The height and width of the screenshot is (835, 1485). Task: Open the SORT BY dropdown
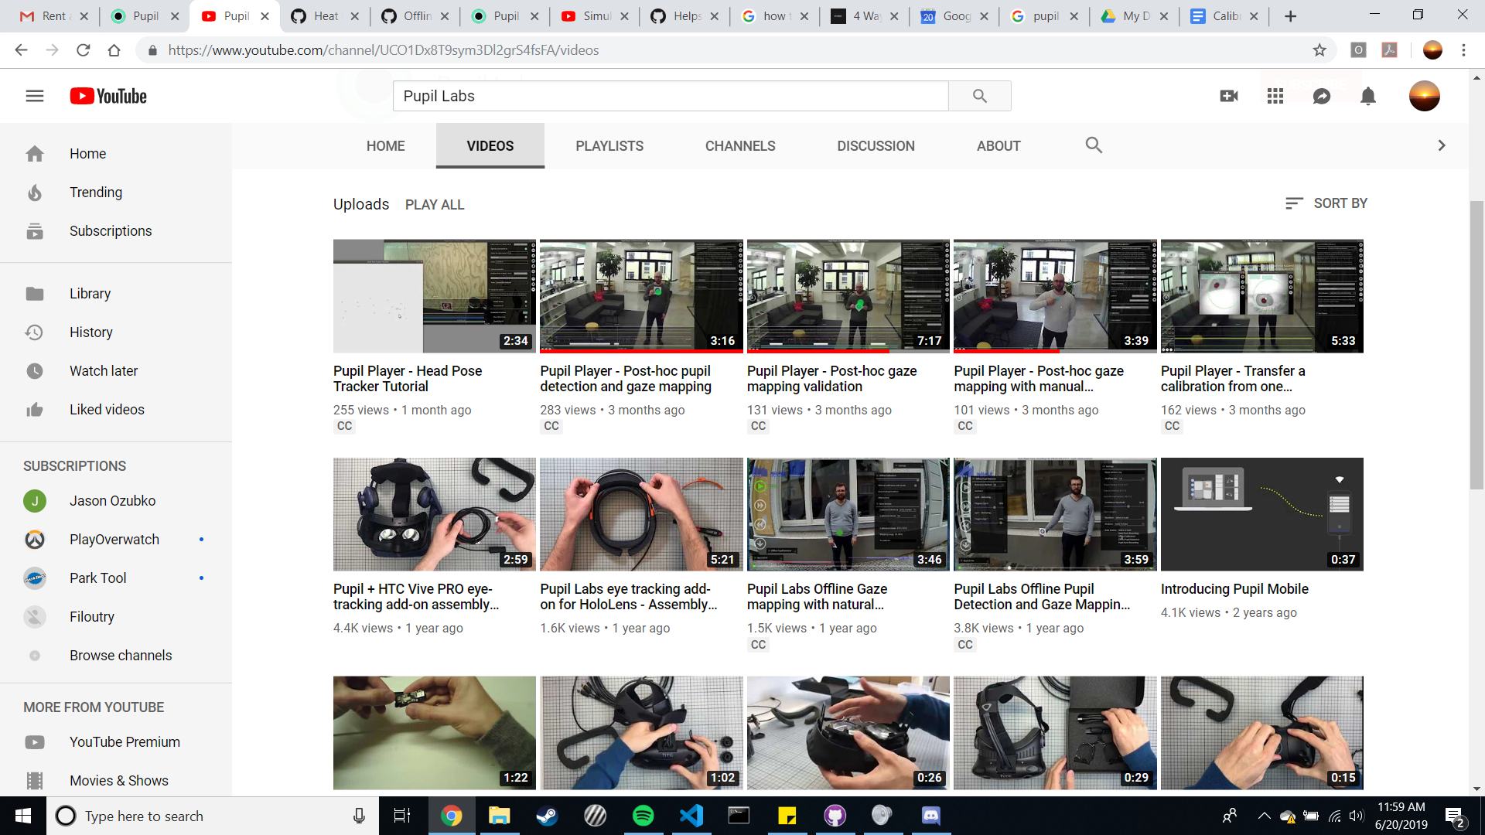1326,203
